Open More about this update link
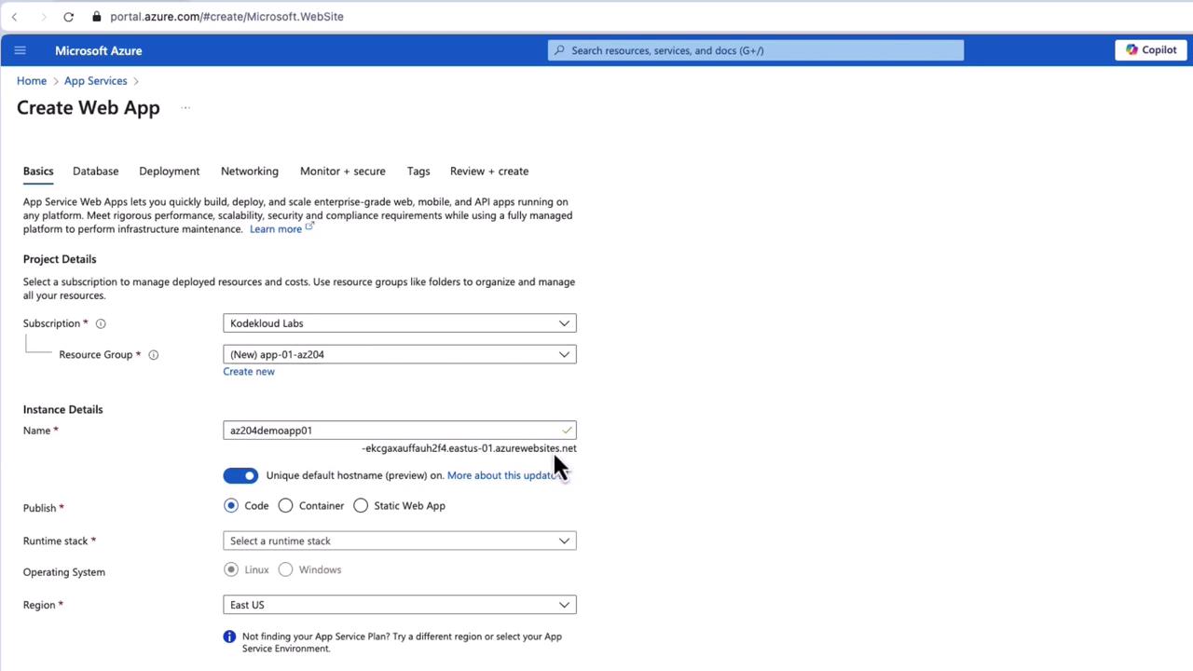Viewport: 1193px width, 671px height. coord(504,475)
